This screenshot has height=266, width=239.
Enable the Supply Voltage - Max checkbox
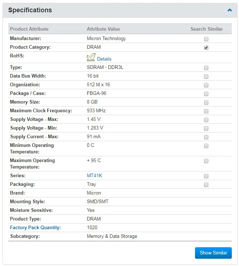pos(206,120)
